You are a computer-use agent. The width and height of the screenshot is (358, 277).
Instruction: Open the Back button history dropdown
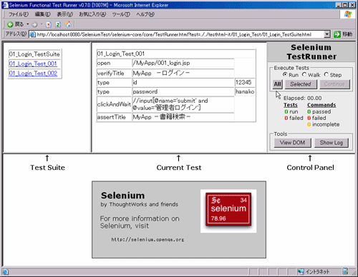(x=28, y=24)
